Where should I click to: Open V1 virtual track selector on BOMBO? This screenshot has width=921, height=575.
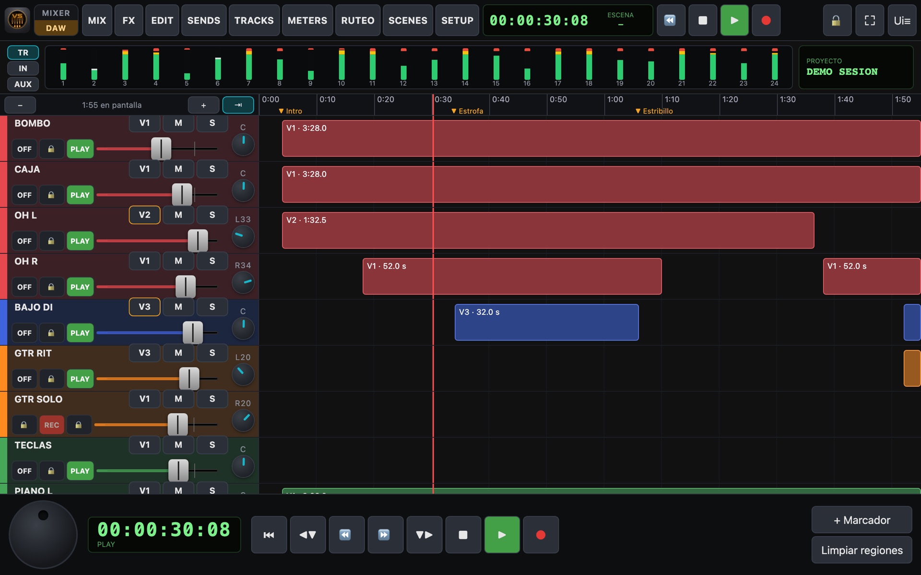coord(144,123)
